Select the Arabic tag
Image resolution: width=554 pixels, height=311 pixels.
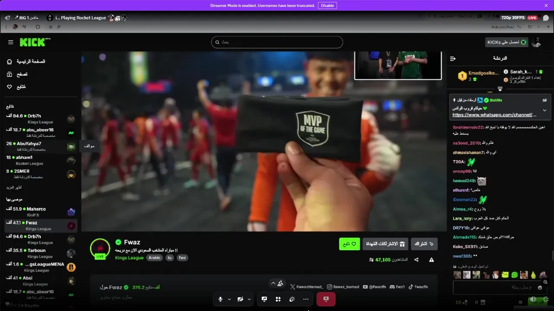155,257
